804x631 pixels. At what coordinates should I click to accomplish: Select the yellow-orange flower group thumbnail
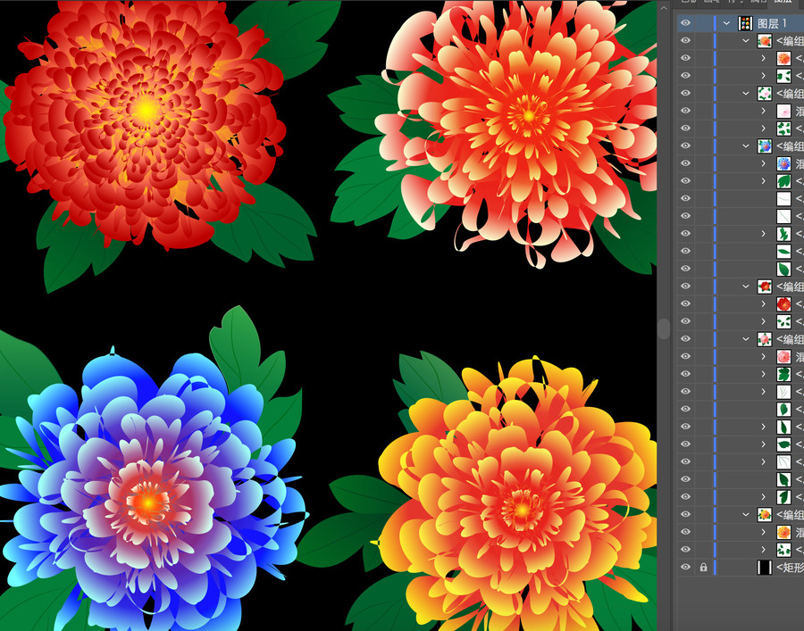tap(765, 514)
